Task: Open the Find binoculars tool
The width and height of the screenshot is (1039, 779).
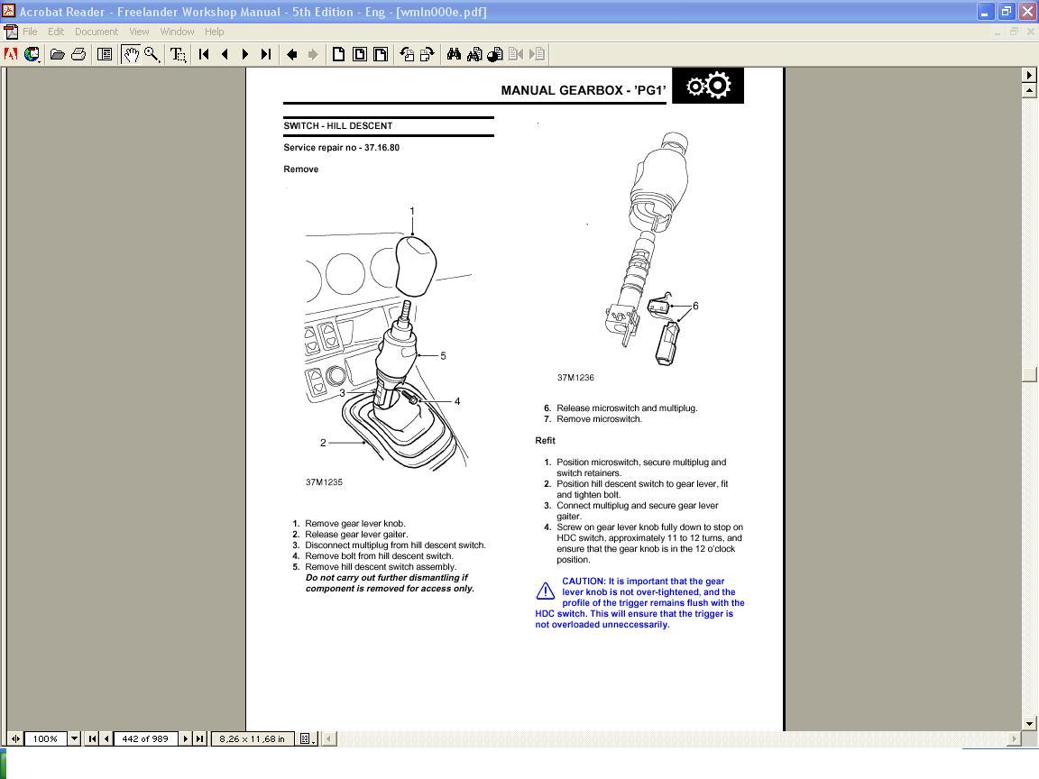Action: (454, 54)
